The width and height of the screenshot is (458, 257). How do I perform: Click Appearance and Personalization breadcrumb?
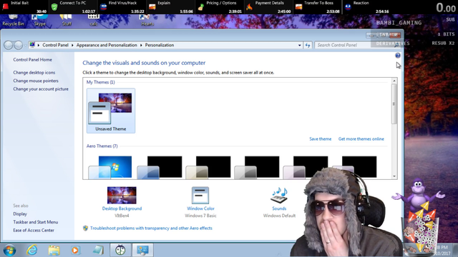[x=107, y=45]
